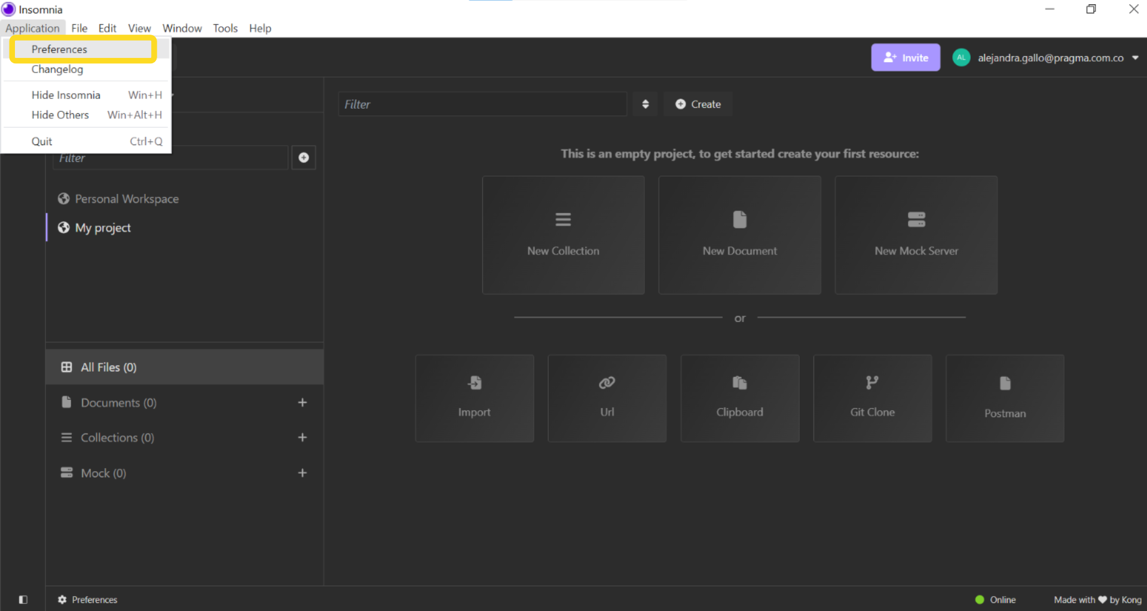Click the Create button
1147x611 pixels.
[698, 104]
